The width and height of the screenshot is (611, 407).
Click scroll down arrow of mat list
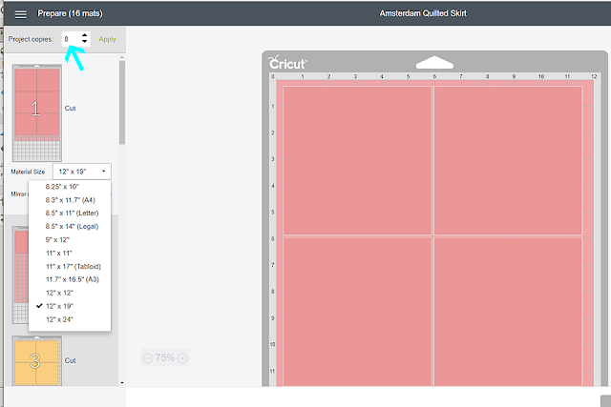122,382
